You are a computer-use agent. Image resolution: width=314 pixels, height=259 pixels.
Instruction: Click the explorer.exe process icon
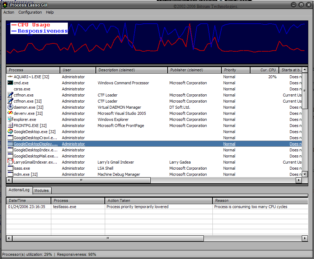tap(10, 119)
